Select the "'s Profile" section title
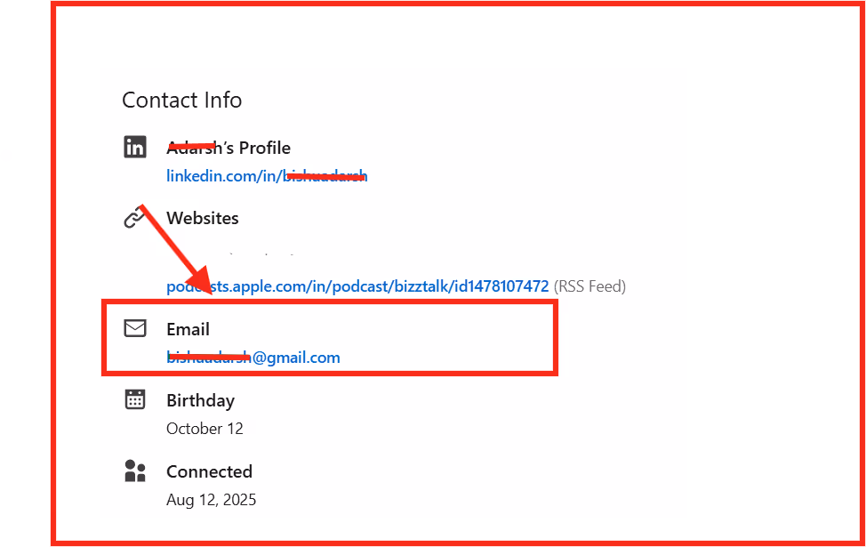The width and height of the screenshot is (866, 547). pyautogui.click(x=229, y=148)
